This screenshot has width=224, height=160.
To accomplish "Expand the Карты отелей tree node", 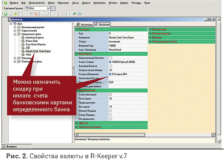I will [x=15, y=31].
